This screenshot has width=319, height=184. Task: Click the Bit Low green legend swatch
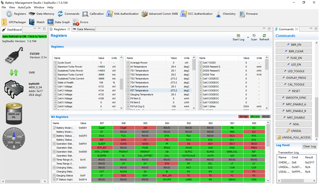click(x=255, y=117)
